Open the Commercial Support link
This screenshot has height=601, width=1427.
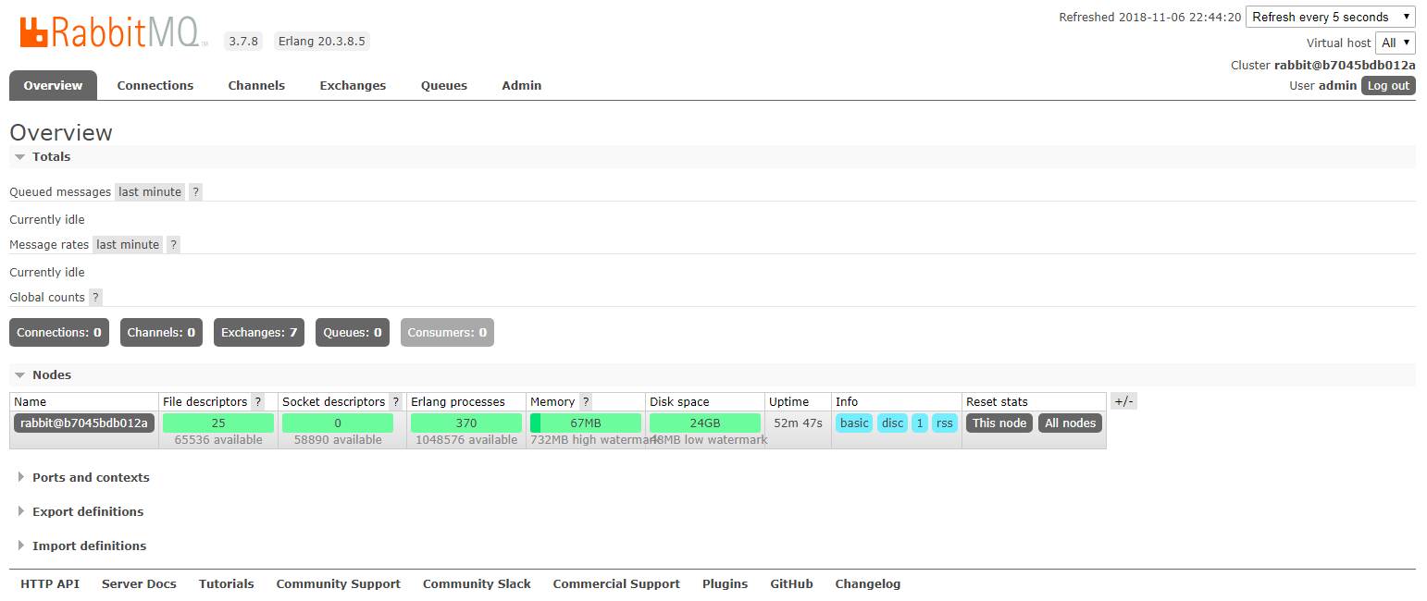coord(616,584)
